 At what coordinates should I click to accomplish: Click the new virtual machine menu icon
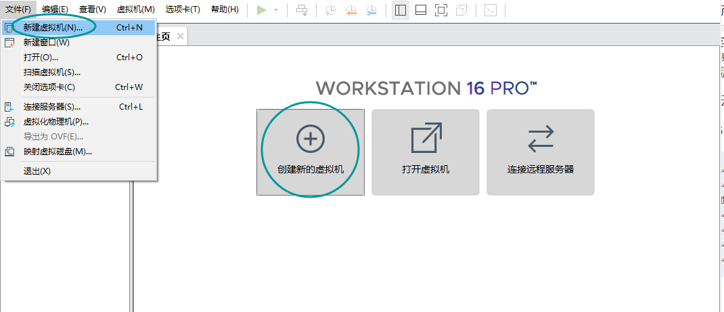point(9,28)
